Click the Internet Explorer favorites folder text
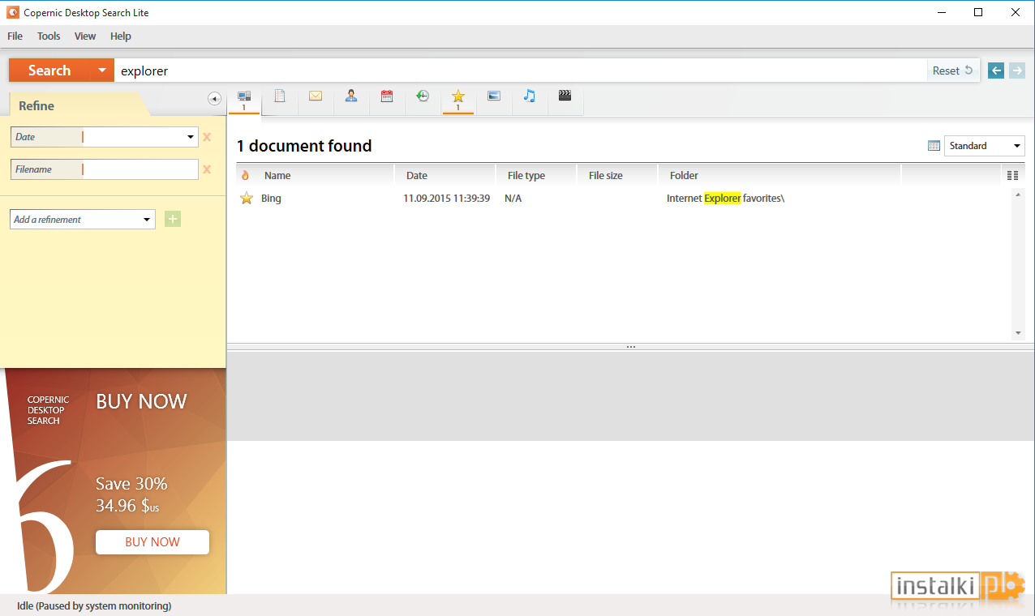Viewport: 1035px width, 616px height. [725, 198]
